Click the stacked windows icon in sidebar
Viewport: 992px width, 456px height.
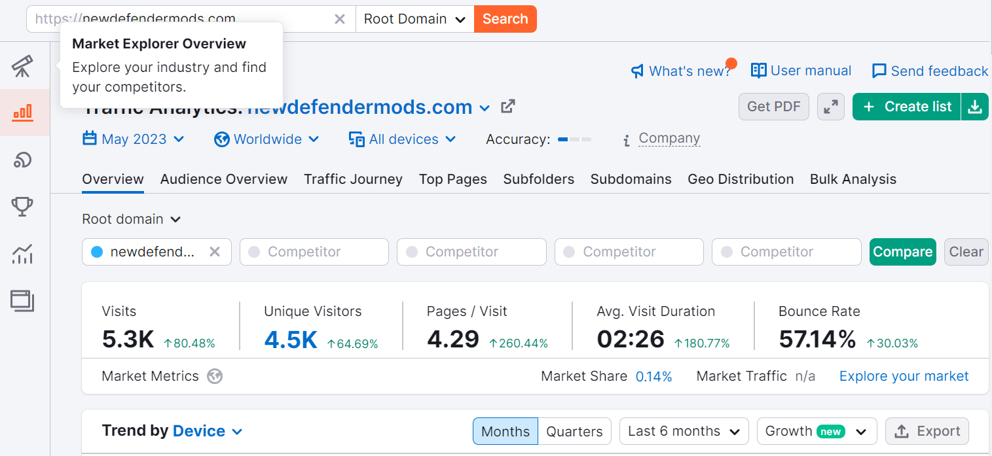(23, 301)
